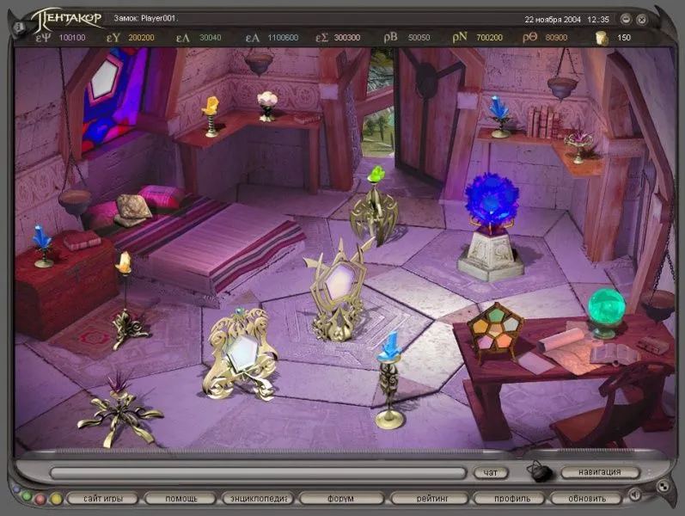
Task: Open the форум section
Action: pyautogui.click(x=340, y=498)
